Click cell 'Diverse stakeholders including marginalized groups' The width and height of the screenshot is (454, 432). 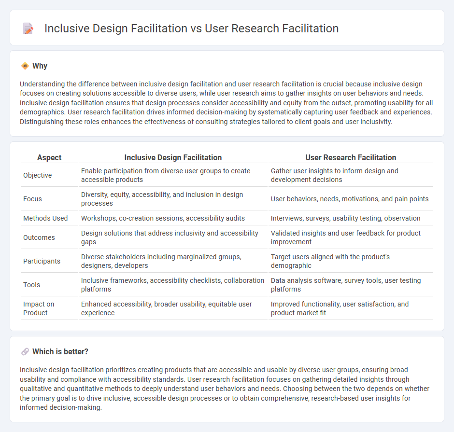point(173,261)
